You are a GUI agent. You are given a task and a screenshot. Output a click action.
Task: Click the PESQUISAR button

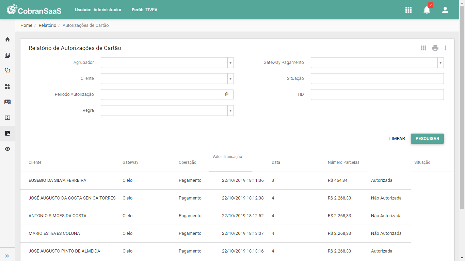pos(427,139)
